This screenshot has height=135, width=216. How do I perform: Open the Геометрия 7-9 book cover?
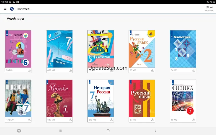[183, 49]
